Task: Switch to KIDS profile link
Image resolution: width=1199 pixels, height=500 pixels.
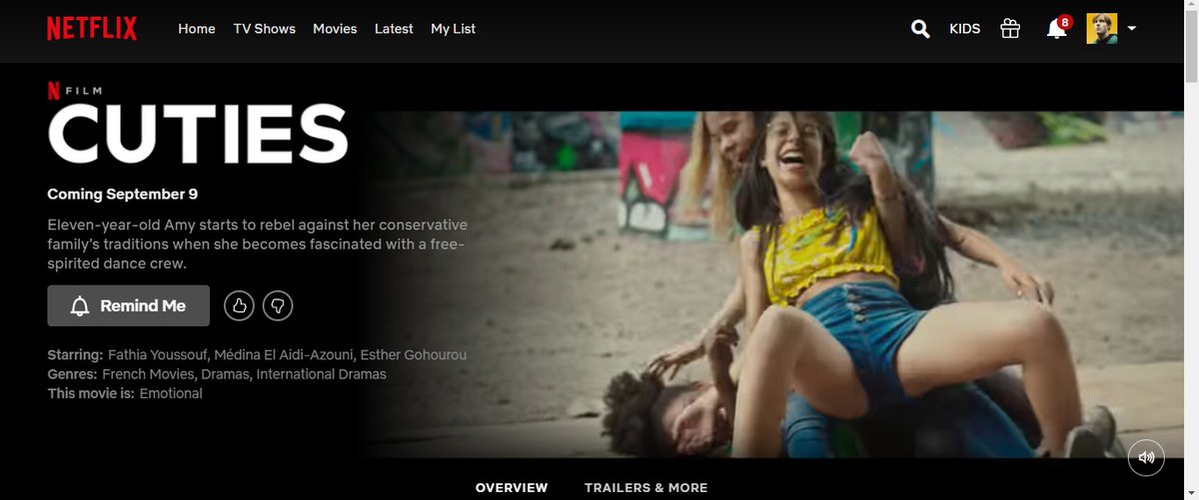Action: pos(965,29)
